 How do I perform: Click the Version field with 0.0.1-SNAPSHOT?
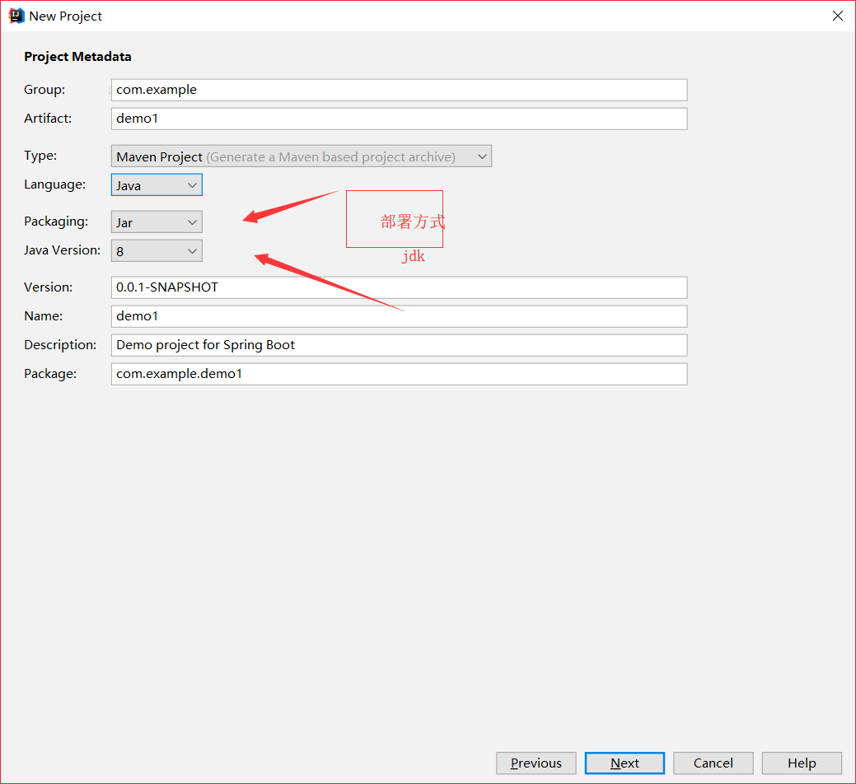[399, 287]
